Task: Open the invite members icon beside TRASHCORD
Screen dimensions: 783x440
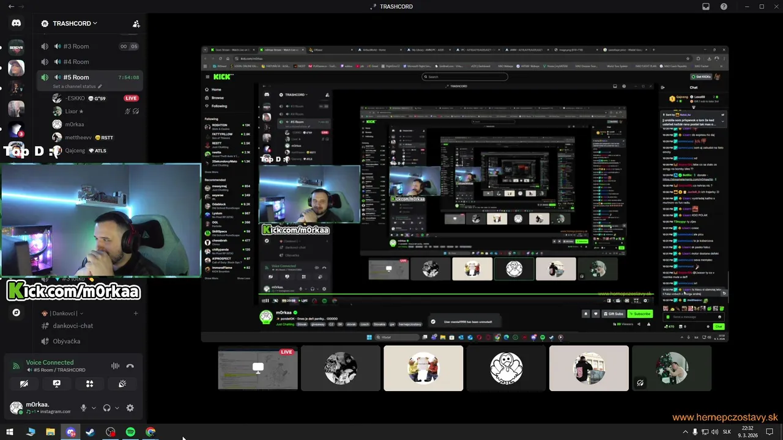Action: (136, 24)
